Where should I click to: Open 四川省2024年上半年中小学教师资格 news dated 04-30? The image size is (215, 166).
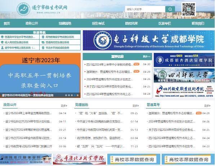(x=109, y=64)
